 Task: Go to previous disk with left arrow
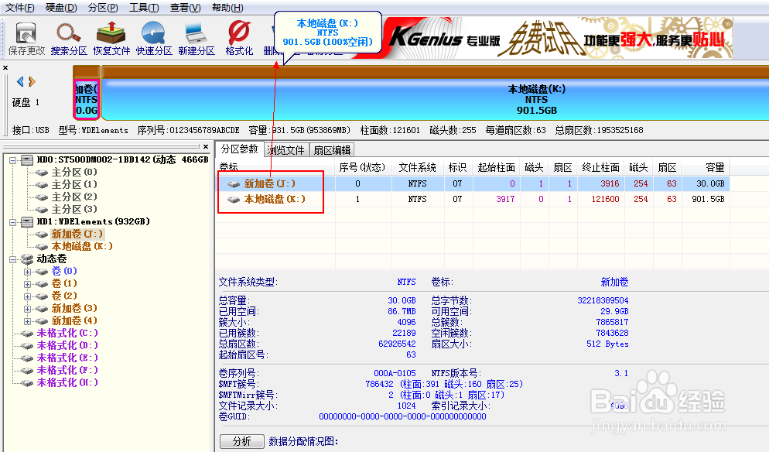pos(20,81)
